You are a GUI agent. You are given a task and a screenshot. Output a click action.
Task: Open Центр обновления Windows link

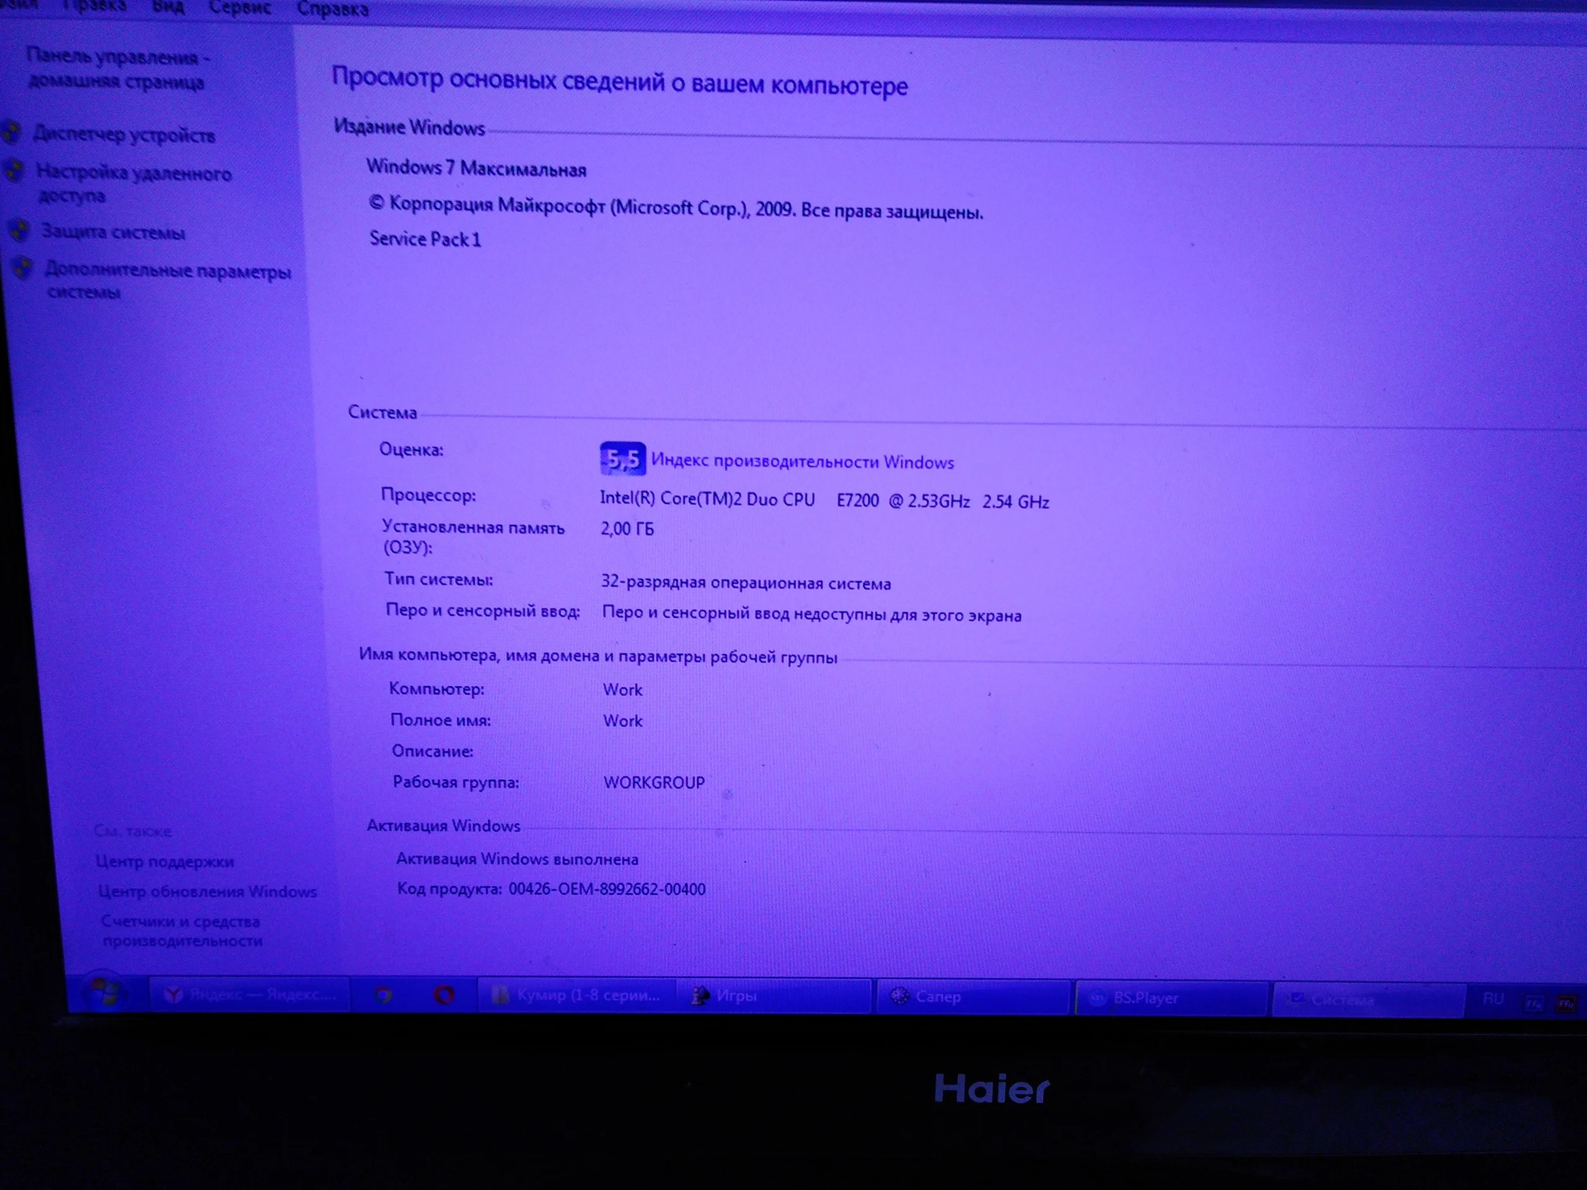click(x=207, y=892)
